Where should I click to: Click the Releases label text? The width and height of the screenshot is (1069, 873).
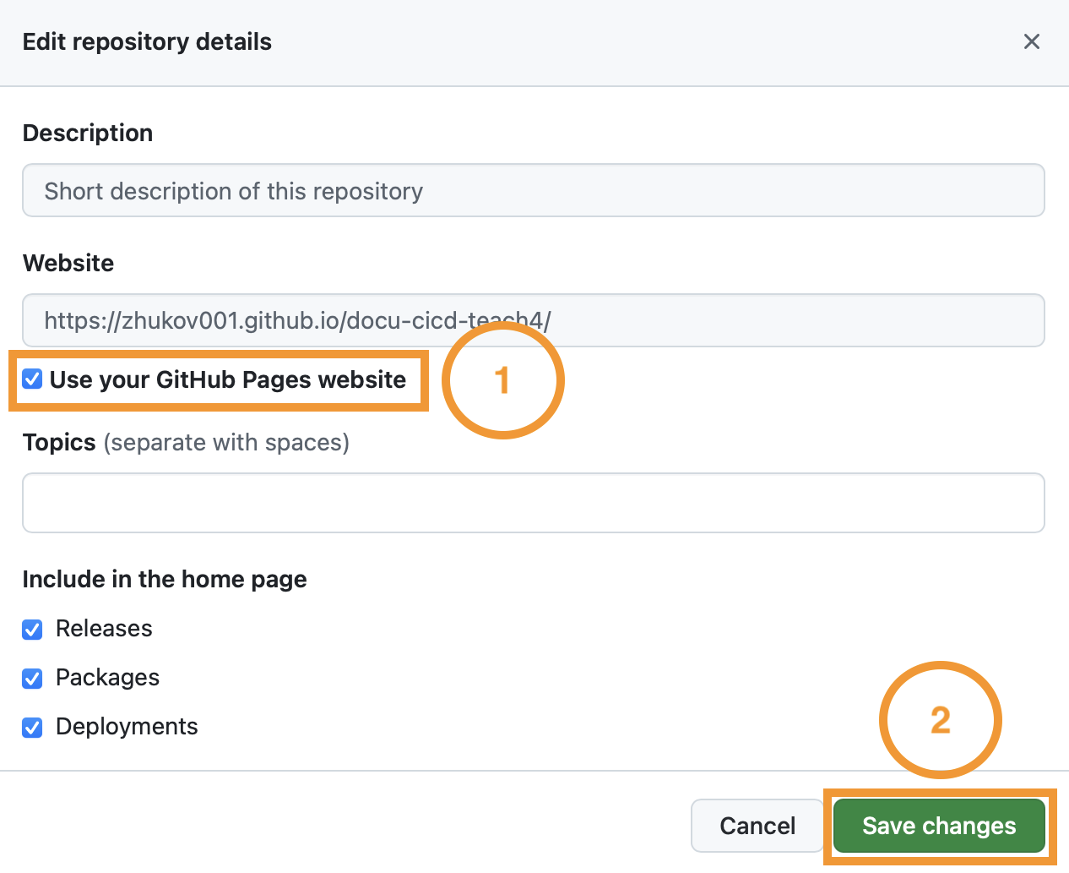[x=104, y=629]
